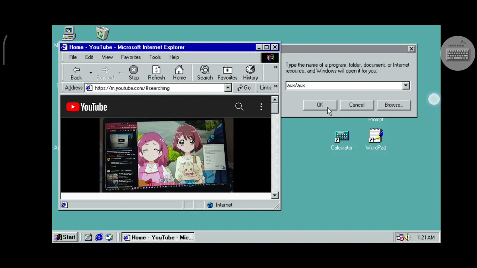Open the Favorites toolbar pane
This screenshot has height=268, width=477.
click(227, 73)
